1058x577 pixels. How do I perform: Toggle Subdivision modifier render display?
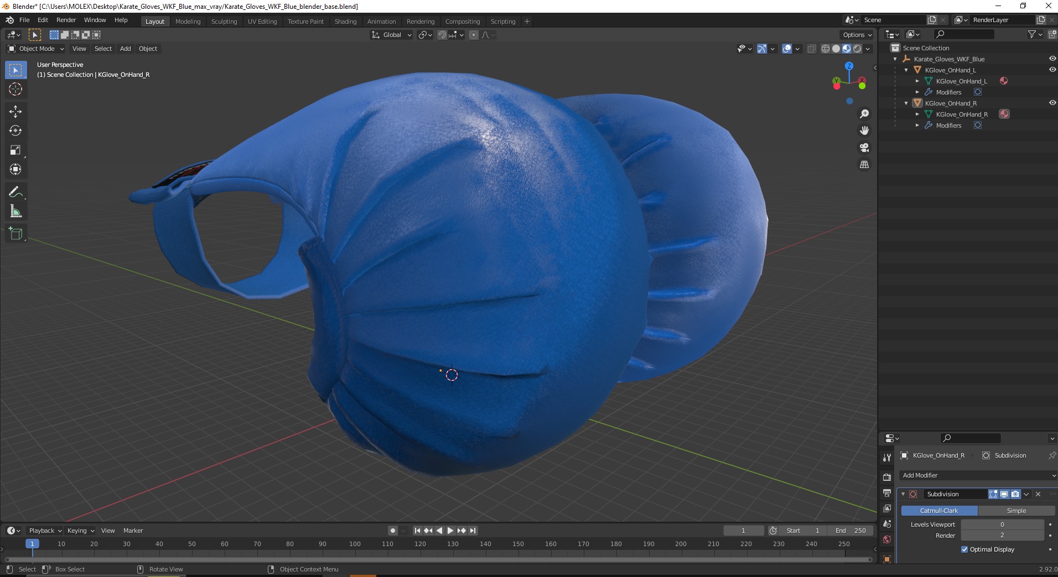point(1015,494)
